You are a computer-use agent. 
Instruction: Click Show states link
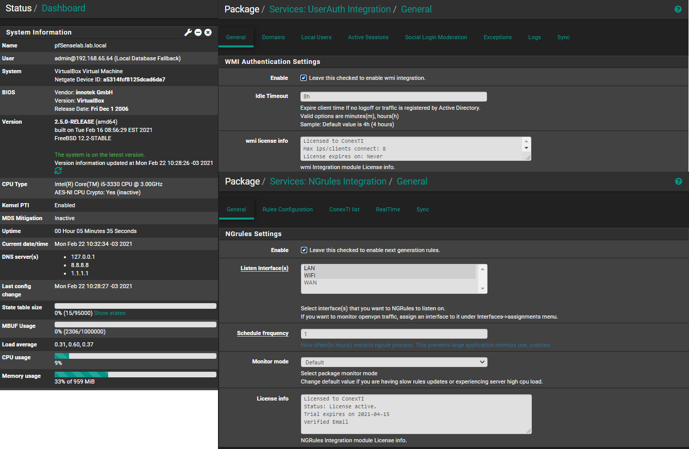(109, 313)
